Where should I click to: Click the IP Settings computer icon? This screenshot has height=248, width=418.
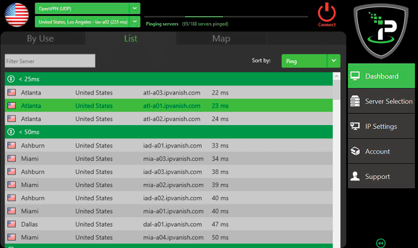(355, 126)
